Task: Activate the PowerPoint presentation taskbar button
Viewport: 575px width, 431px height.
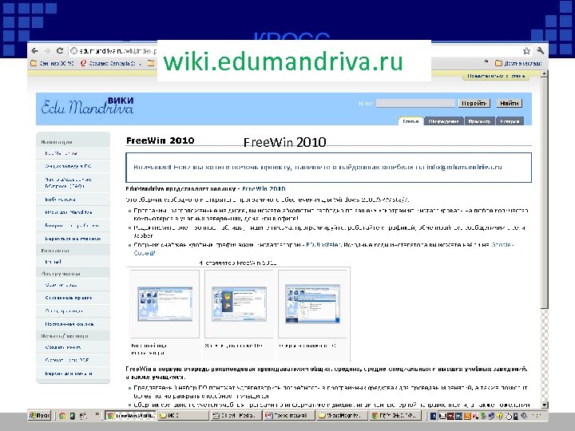Action: 288,416
